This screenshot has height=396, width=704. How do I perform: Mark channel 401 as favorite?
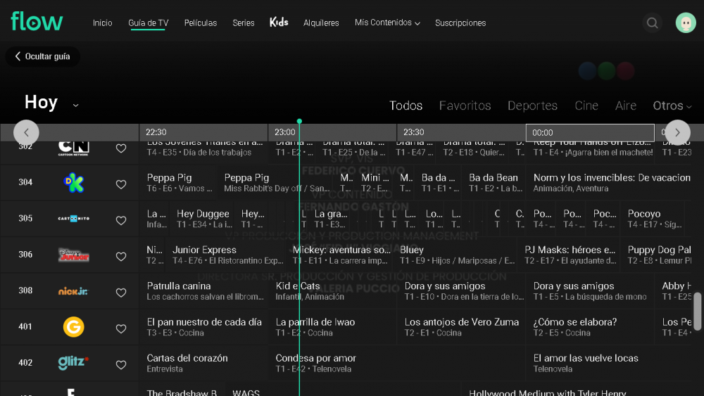[x=121, y=328]
